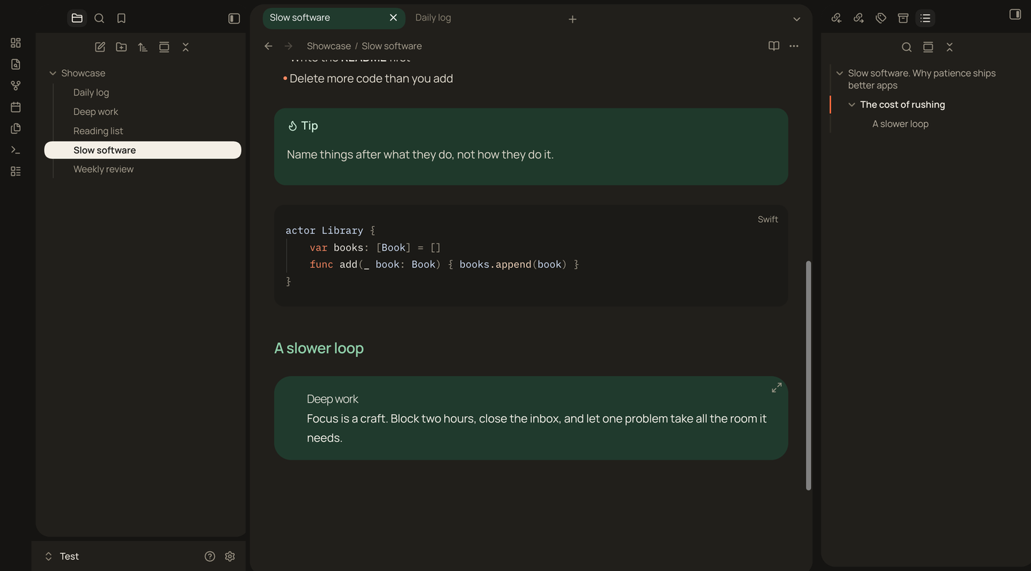Search headings in the outline panel
Image resolution: width=1031 pixels, height=571 pixels.
click(x=907, y=47)
